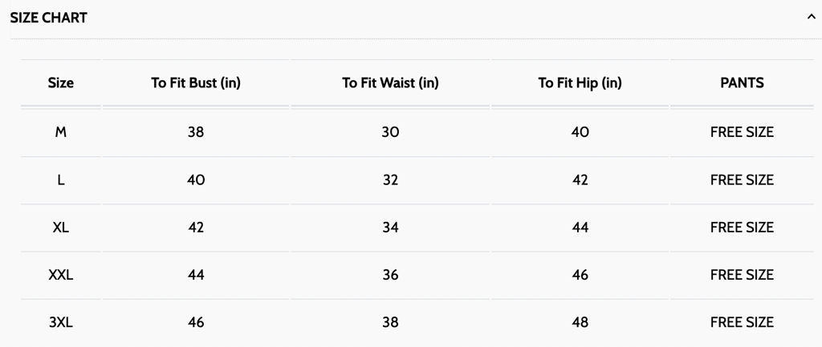Image resolution: width=822 pixels, height=347 pixels.
Task: Click FREE SIZE in the 3XL row
Action: pos(742,322)
